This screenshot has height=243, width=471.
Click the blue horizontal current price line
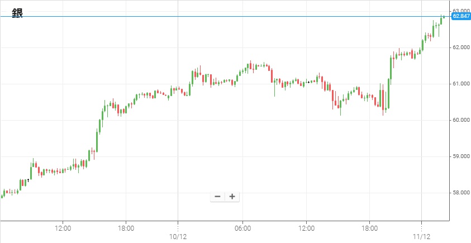(223, 17)
